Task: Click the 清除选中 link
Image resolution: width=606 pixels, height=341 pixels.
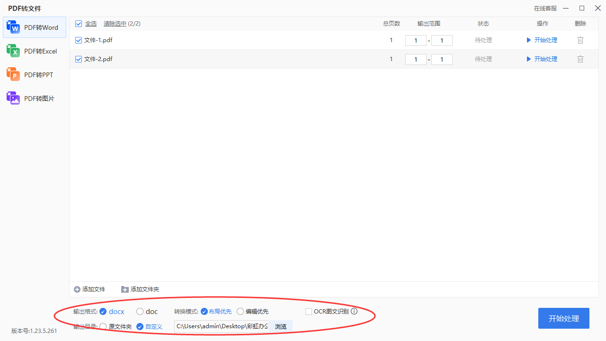Action: 115,24
